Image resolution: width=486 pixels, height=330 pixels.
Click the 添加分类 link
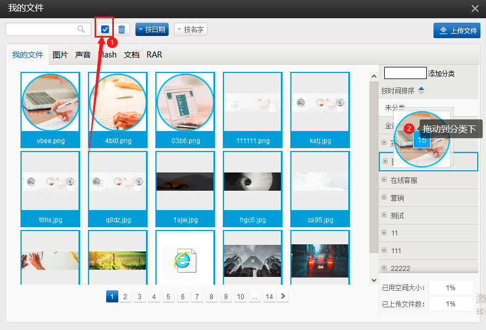441,74
